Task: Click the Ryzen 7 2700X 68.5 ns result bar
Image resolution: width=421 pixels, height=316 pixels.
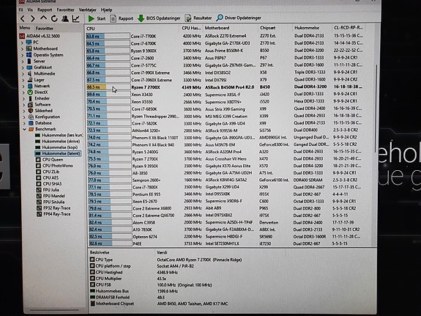Action: pyautogui.click(x=108, y=87)
